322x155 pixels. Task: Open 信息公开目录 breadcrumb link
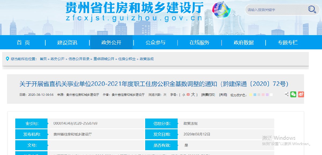(x=79, y=59)
